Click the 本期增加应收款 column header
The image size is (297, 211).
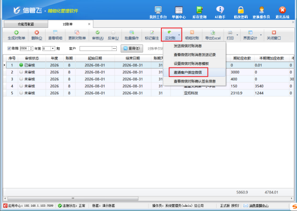(272, 58)
